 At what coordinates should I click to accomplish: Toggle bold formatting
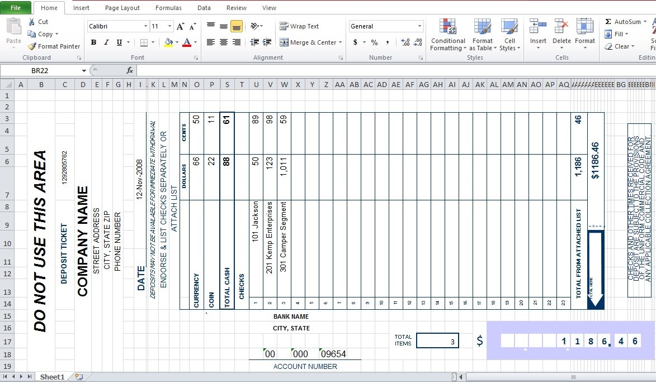[93, 42]
